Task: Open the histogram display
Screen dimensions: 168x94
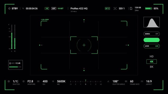Action: (x=151, y=22)
